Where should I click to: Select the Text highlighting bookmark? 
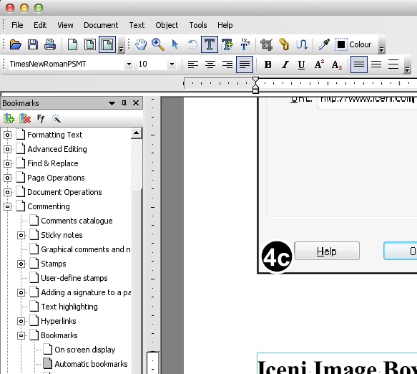point(69,307)
